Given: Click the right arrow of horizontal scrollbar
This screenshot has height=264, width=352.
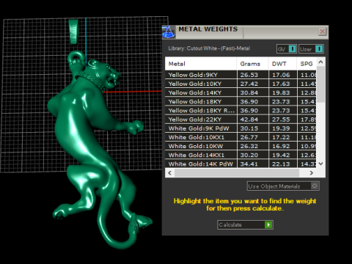Looking at the screenshot, I should (311, 173).
